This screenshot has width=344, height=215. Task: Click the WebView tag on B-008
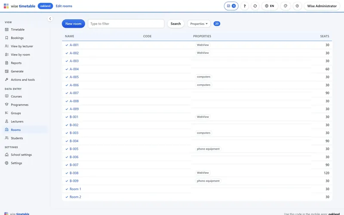(203, 173)
